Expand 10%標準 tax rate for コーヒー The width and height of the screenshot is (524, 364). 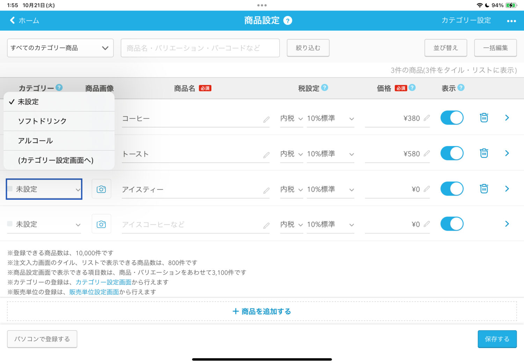(330, 118)
